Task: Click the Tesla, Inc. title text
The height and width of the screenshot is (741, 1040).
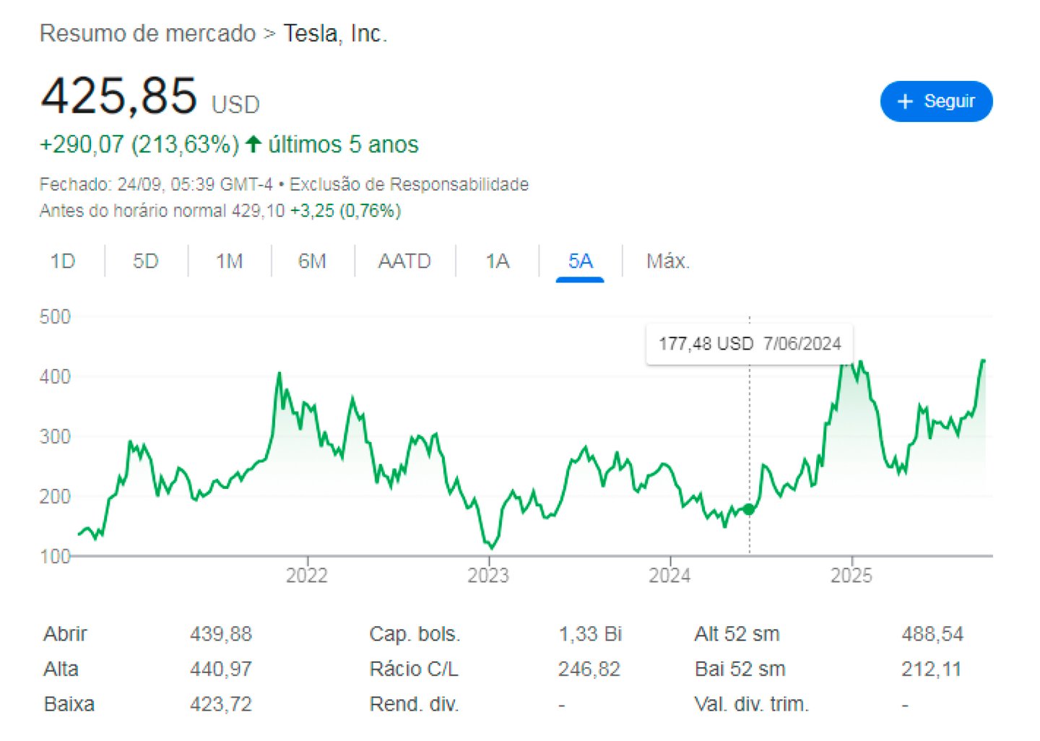Action: point(335,33)
